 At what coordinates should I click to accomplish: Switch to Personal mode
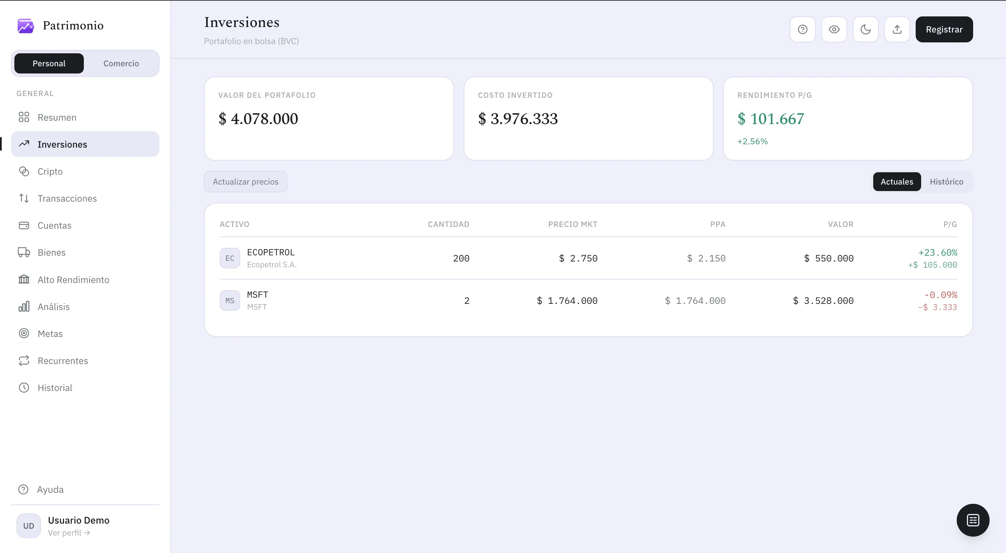click(49, 63)
